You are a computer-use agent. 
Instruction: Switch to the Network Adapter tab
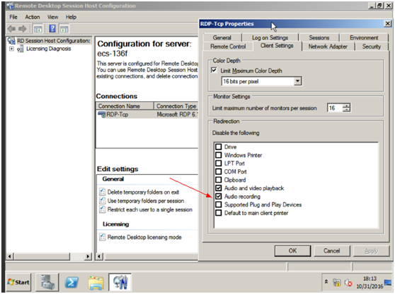click(328, 46)
